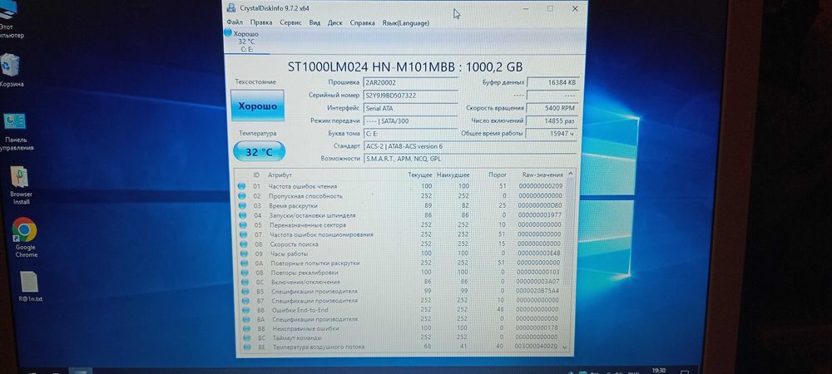Click the status icon of attribute BB
This screenshot has height=374, width=832.
247,328
